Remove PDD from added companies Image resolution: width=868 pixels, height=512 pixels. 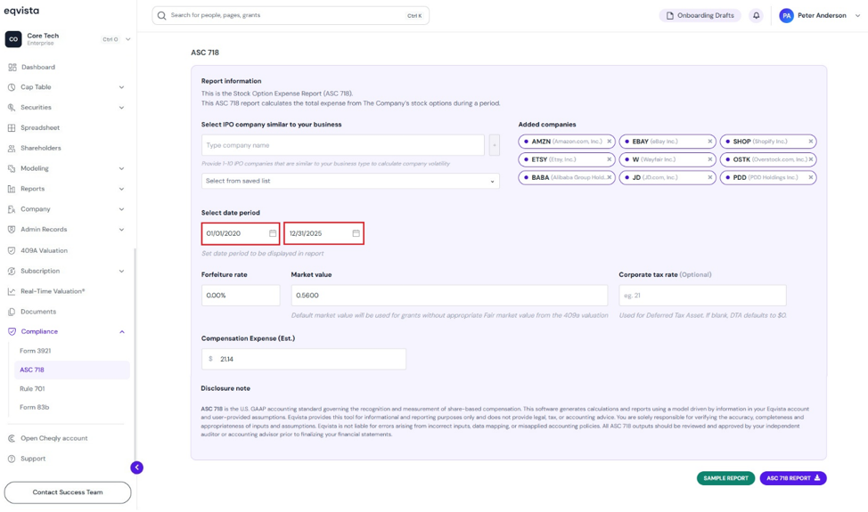click(810, 177)
